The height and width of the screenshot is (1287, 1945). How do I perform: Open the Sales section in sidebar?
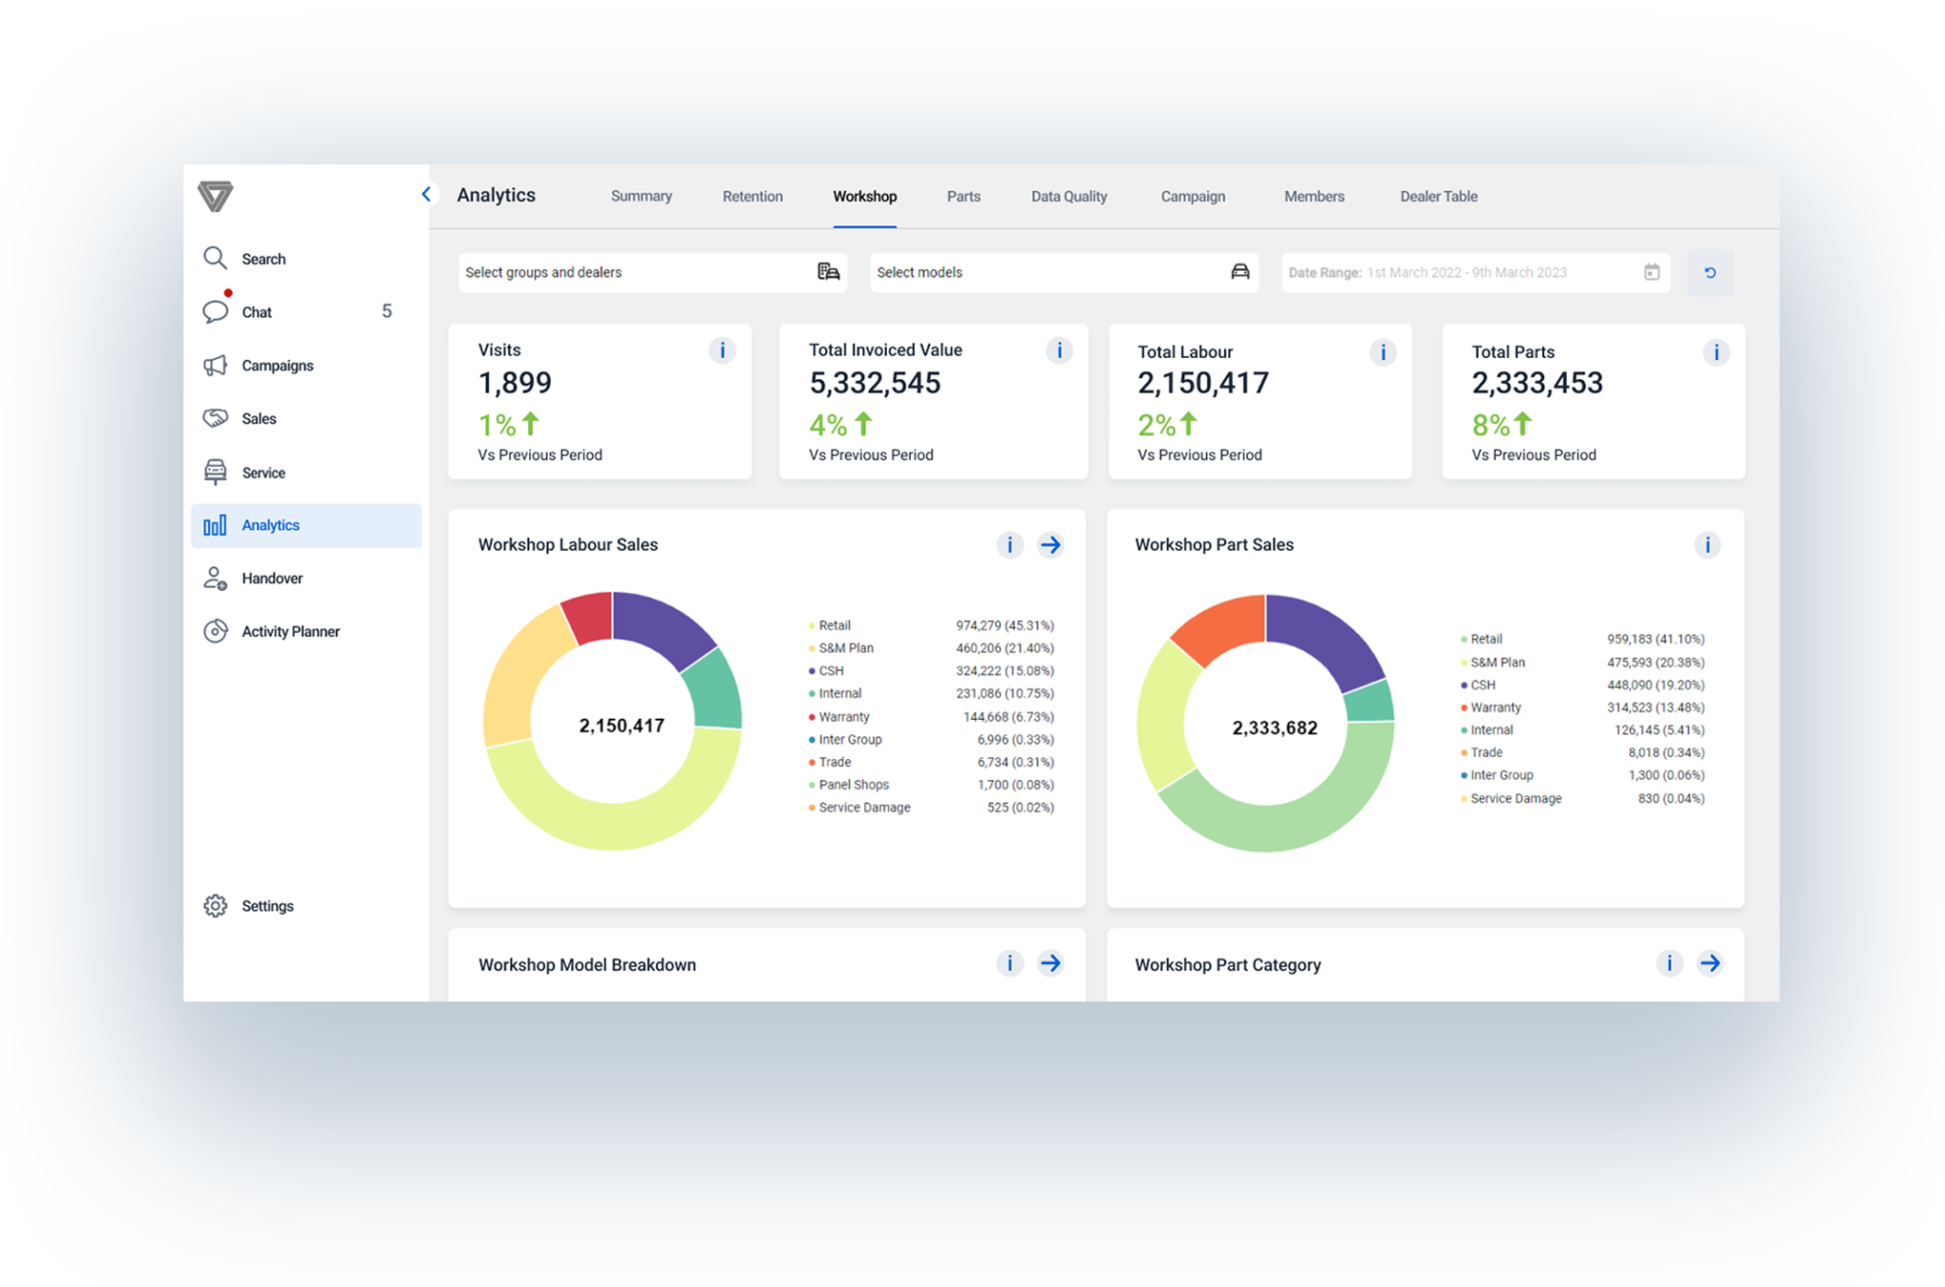coord(258,418)
